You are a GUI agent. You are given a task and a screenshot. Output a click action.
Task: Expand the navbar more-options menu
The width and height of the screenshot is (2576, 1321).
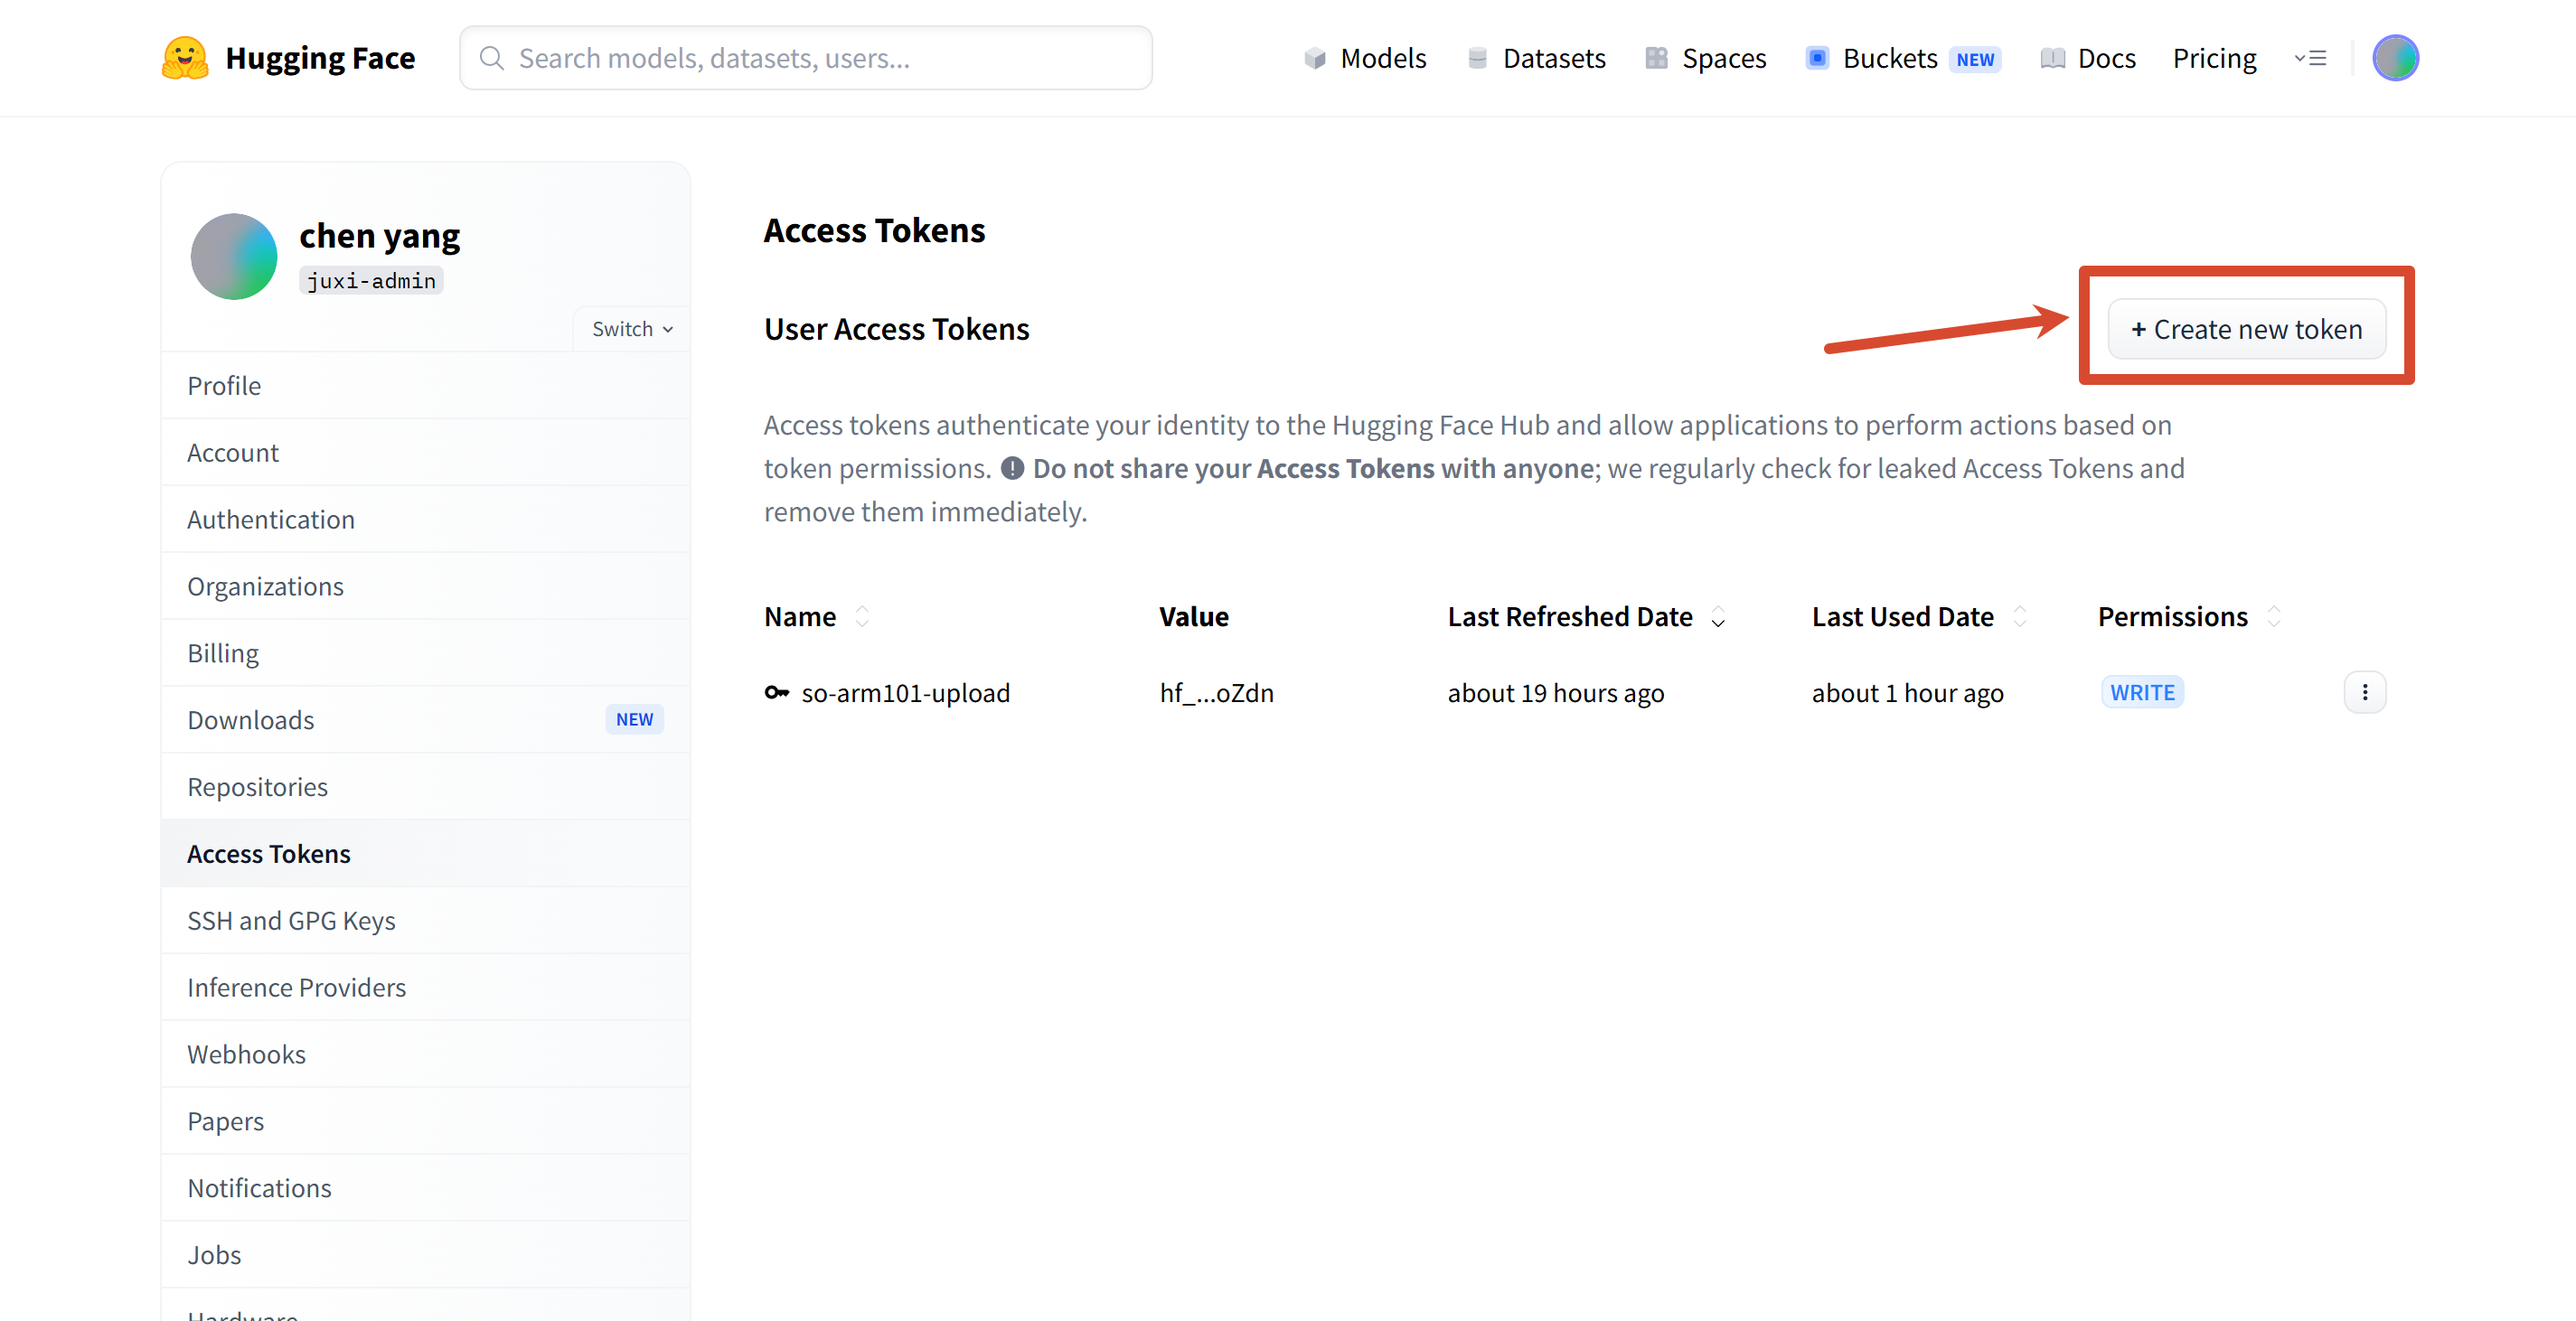(2310, 58)
